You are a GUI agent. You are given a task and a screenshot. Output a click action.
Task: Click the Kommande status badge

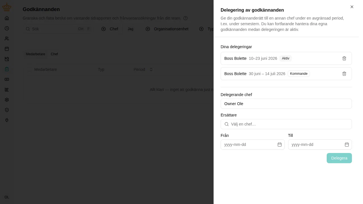pyautogui.click(x=299, y=74)
